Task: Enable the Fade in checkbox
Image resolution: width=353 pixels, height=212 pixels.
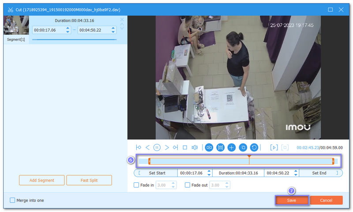Action: [x=136, y=185]
